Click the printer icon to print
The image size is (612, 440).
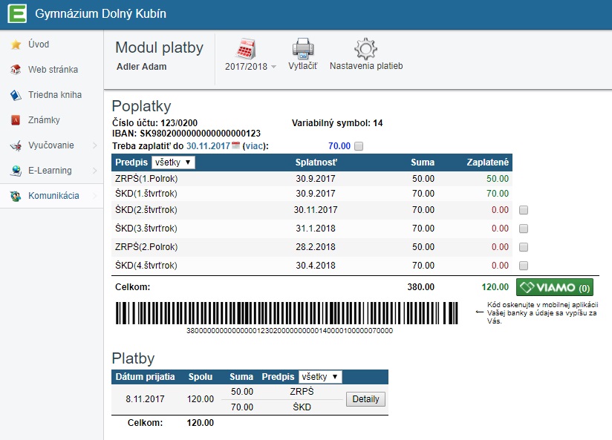[x=302, y=49]
